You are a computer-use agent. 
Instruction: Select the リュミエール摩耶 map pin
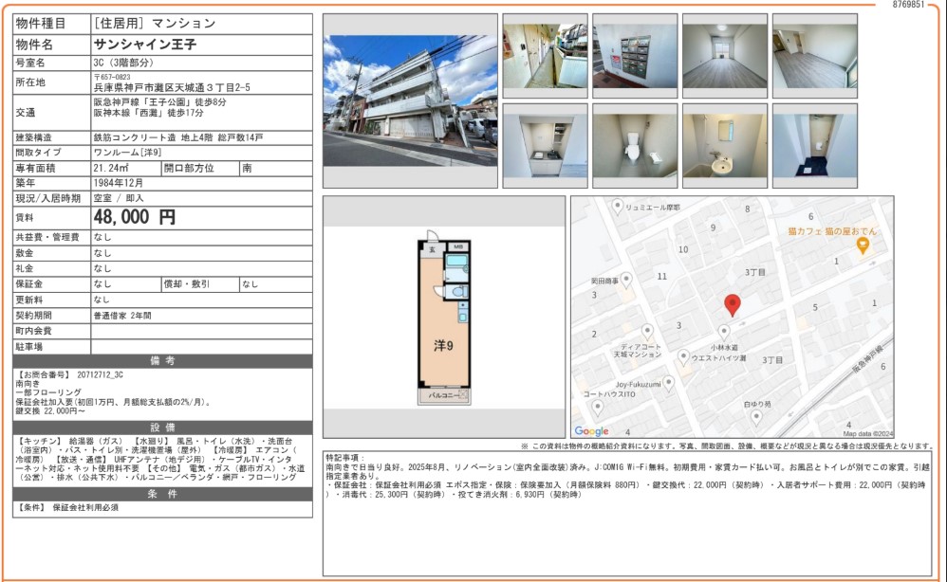(618, 205)
